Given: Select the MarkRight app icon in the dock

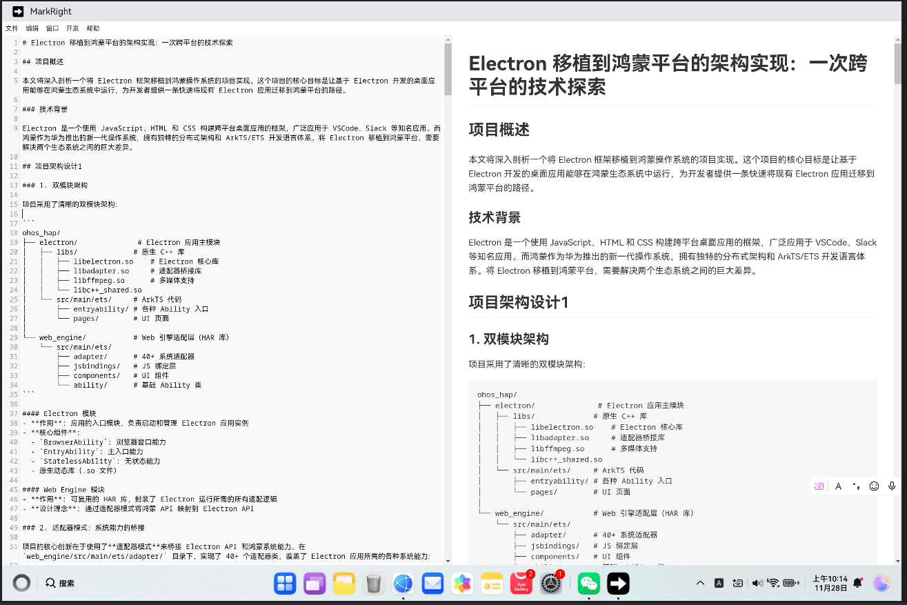Looking at the screenshot, I should [x=618, y=583].
